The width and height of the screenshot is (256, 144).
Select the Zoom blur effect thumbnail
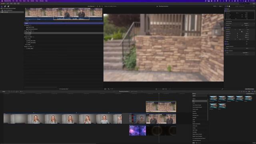(222, 106)
